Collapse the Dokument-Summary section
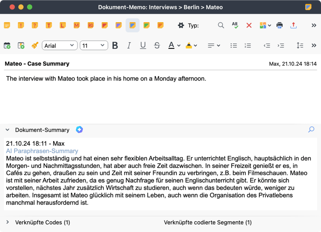 coord(8,130)
